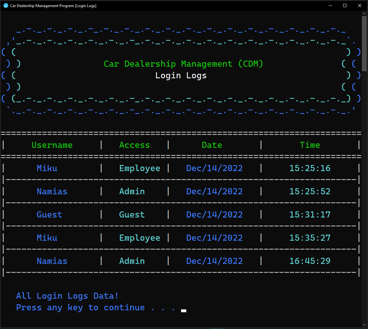Select 'Admin' access in the 16:45:29 row
This screenshot has width=368, height=329.
click(x=132, y=261)
